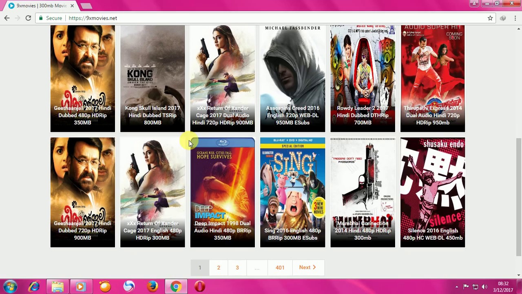Launch Opera from the taskbar
Screen dimensions: 522x294
(200, 287)
